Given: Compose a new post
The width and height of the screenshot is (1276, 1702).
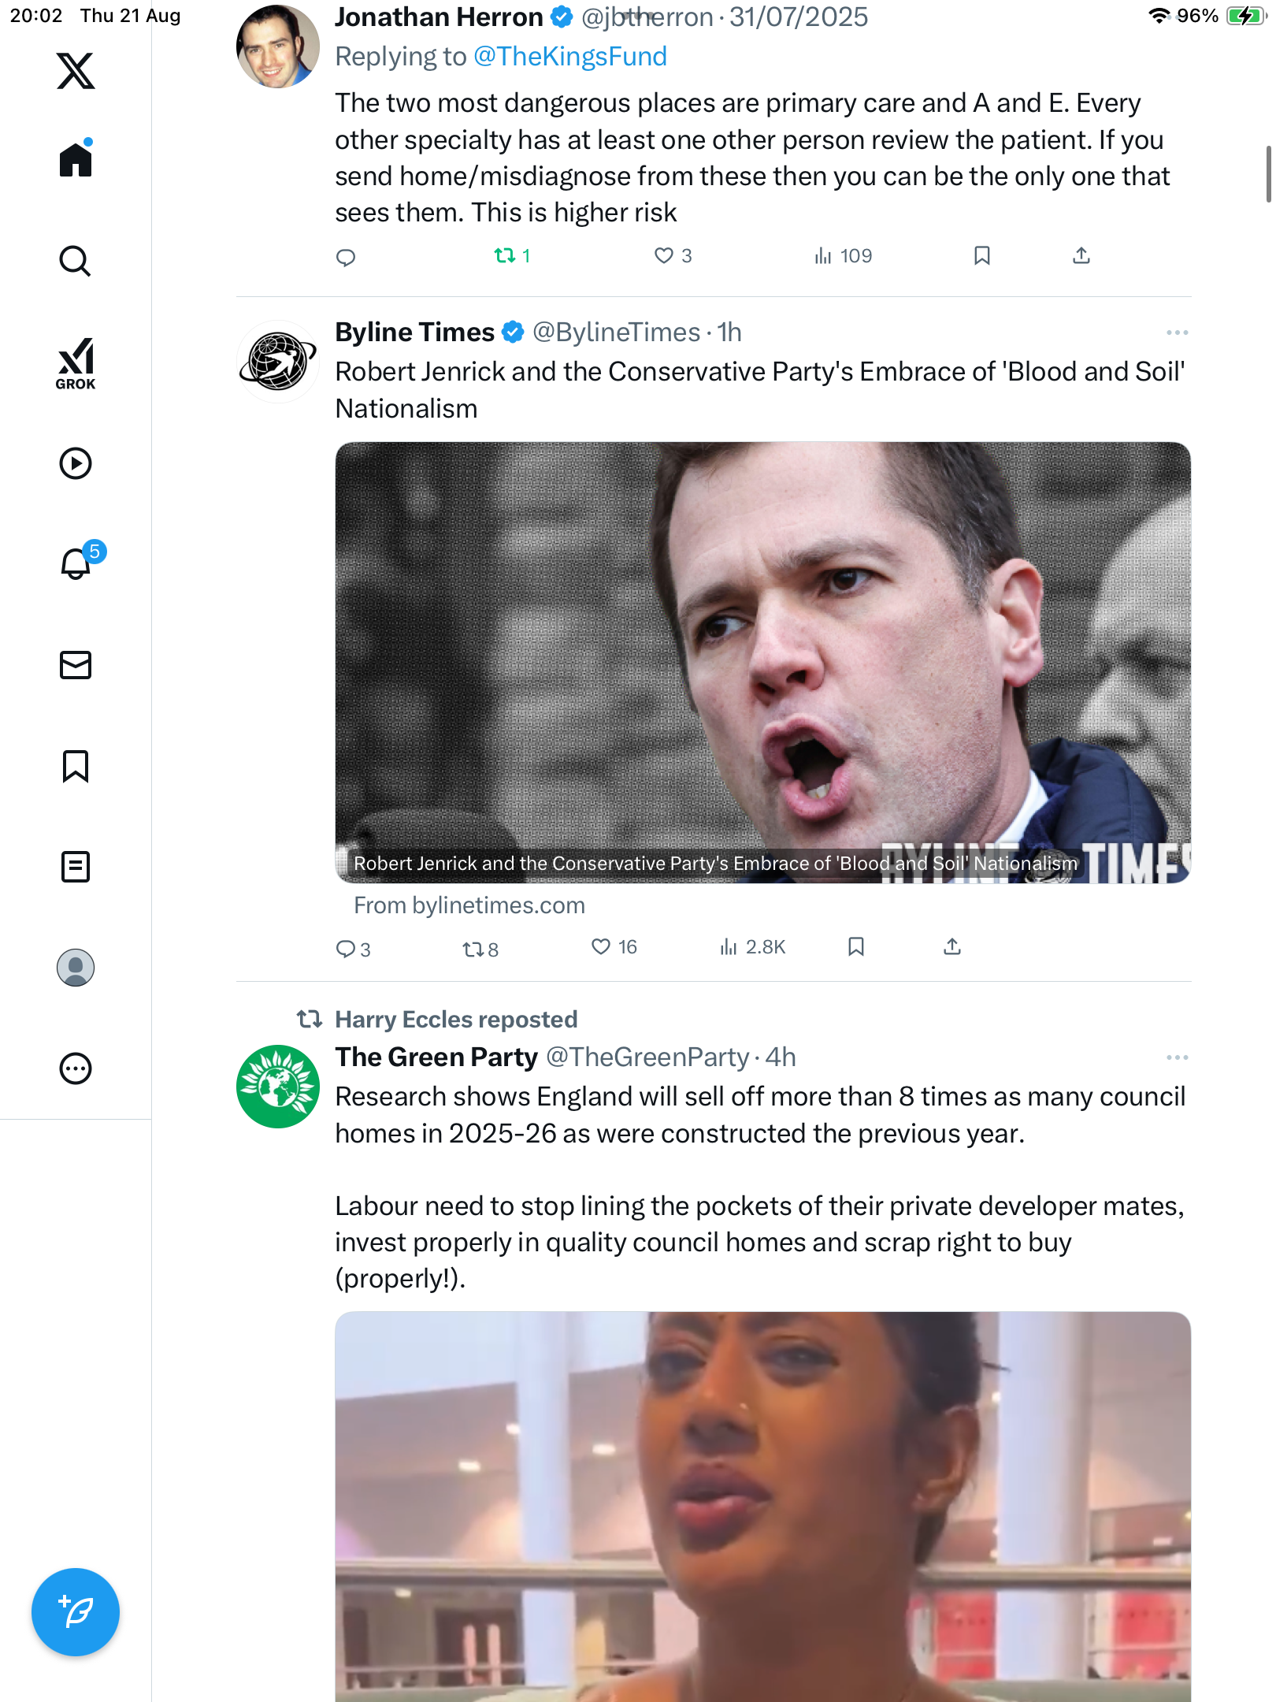Looking at the screenshot, I should [x=76, y=1612].
